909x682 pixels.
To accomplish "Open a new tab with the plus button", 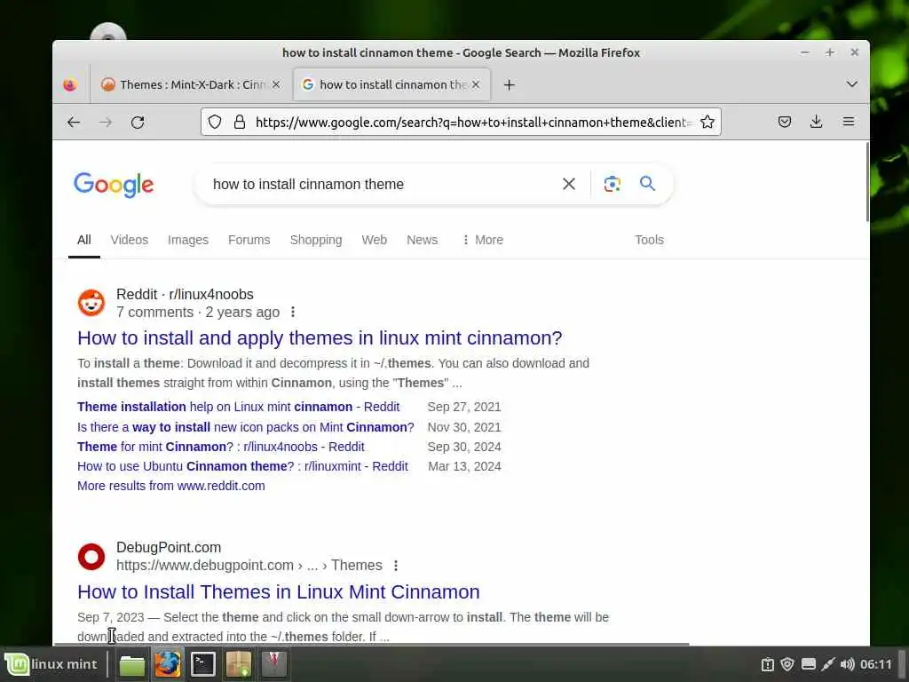I will (509, 85).
